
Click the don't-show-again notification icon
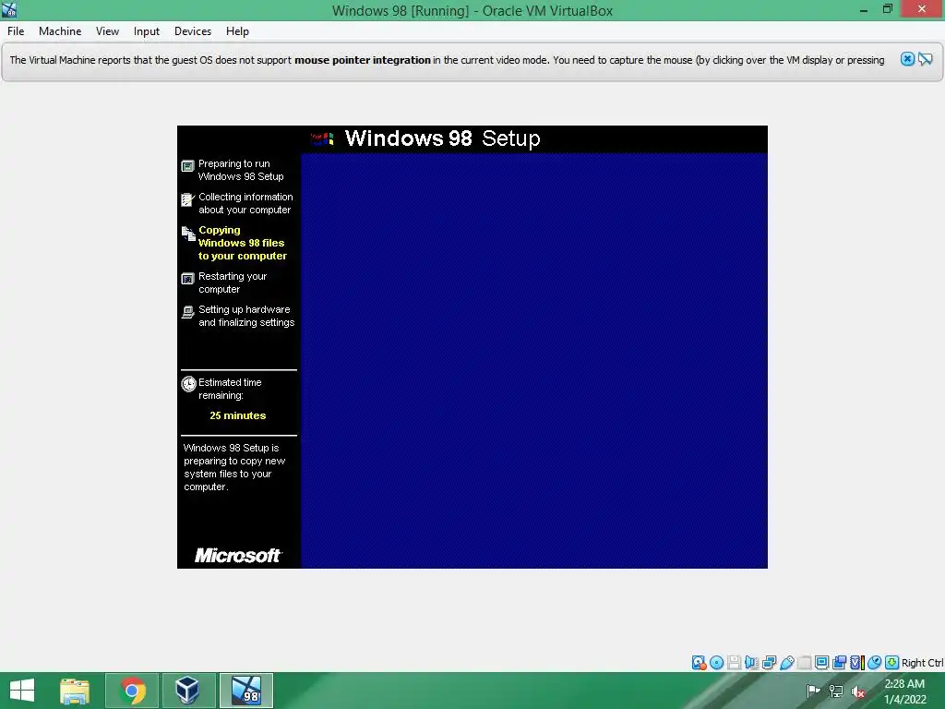point(925,59)
